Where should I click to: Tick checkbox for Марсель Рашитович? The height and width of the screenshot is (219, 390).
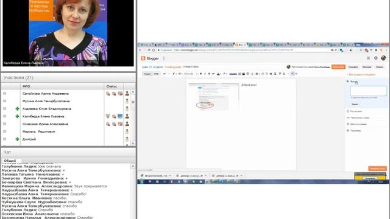(x=4, y=131)
